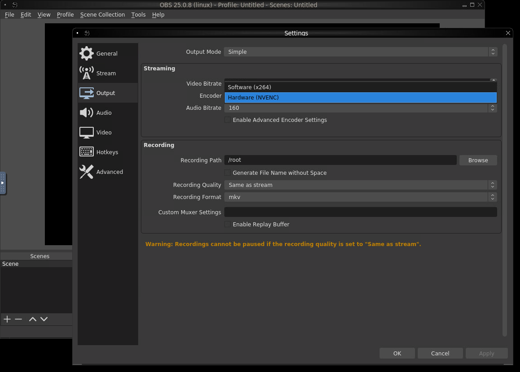The width and height of the screenshot is (520, 372).
Task: Apply the current settings
Action: coord(486,353)
